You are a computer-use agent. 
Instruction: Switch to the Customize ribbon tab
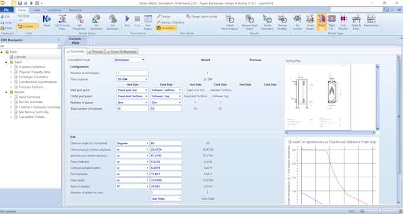(x=55, y=10)
